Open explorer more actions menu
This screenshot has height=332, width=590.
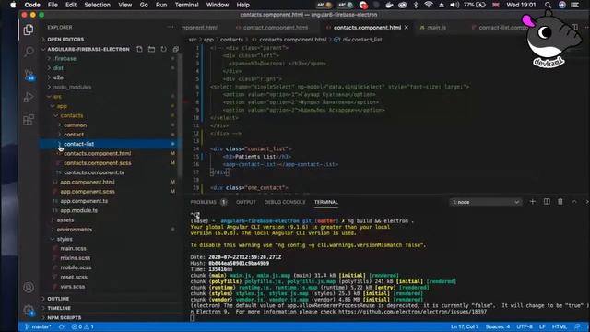171,27
